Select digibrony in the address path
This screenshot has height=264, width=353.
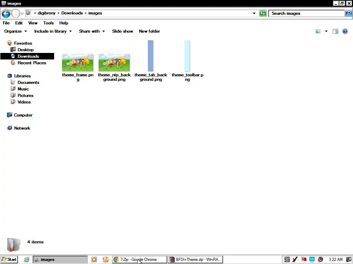(47, 13)
